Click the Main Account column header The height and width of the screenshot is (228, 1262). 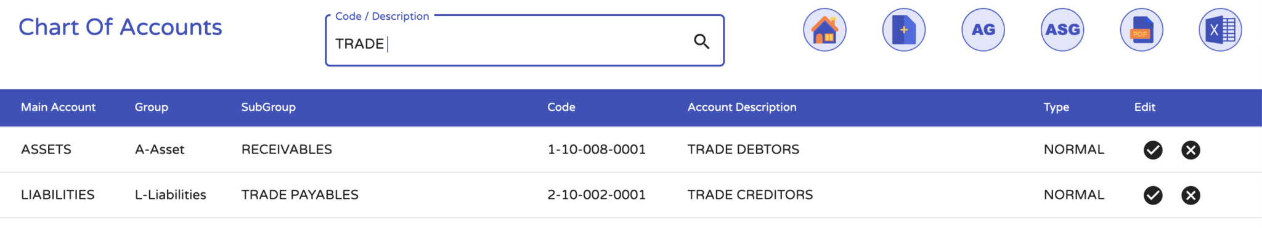point(59,107)
